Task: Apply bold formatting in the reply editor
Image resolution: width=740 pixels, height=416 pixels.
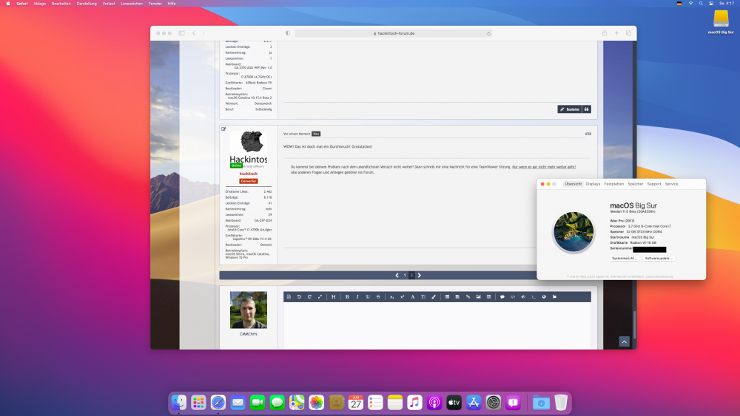Action: pyautogui.click(x=347, y=297)
